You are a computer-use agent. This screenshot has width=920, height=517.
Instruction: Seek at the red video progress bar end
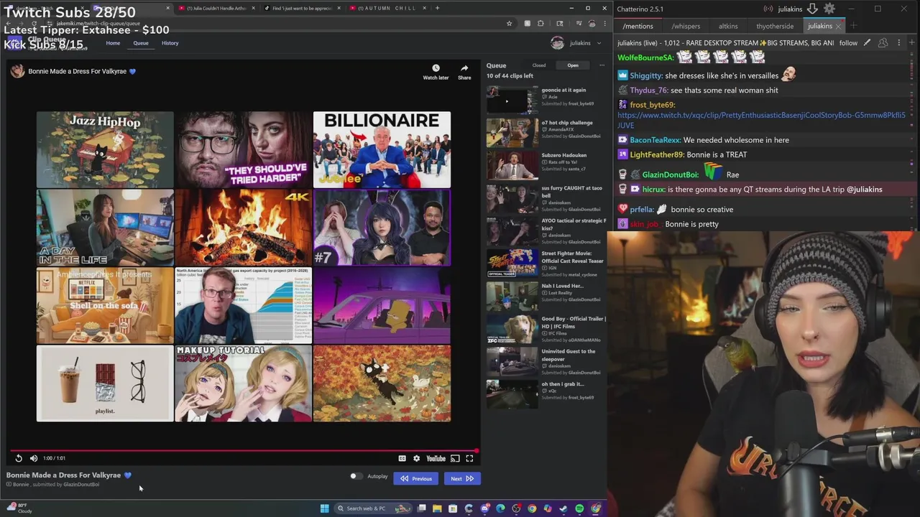tap(477, 451)
